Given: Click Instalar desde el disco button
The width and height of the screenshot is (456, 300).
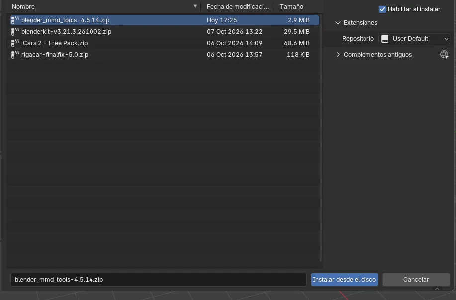Looking at the screenshot, I should click(344, 279).
